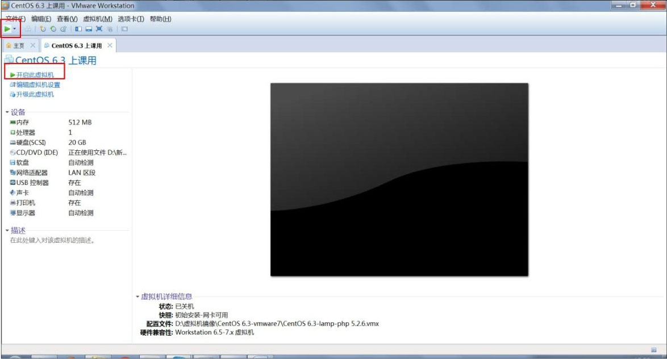Take a snapshot using the toolbar icon
667x359 pixels.
(x=43, y=29)
